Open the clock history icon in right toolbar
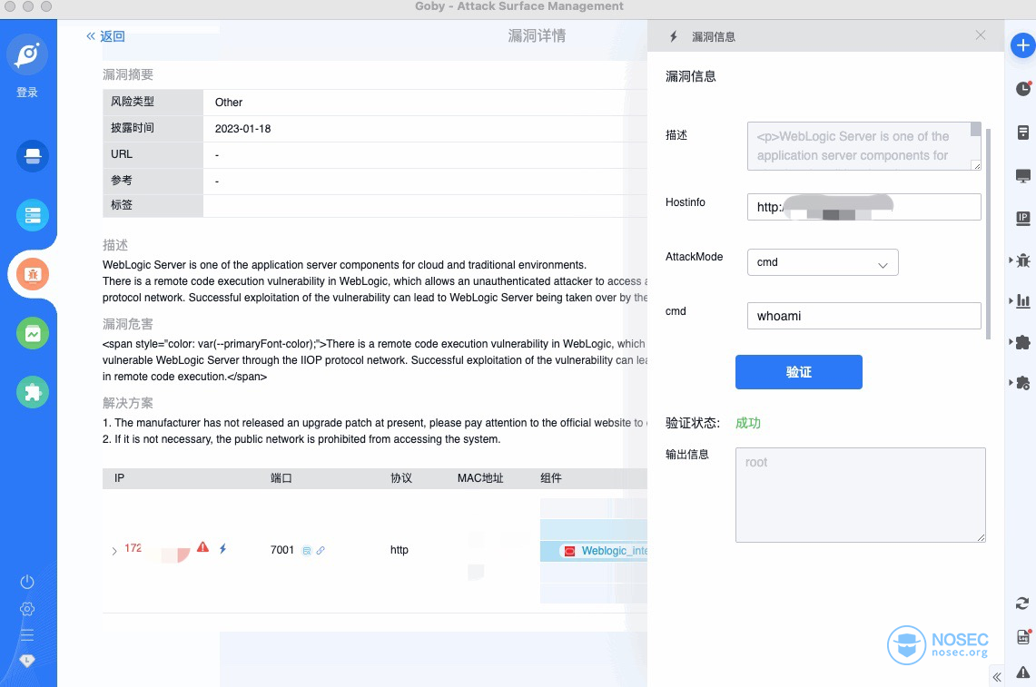Viewport: 1036px width, 687px height. point(1022,89)
